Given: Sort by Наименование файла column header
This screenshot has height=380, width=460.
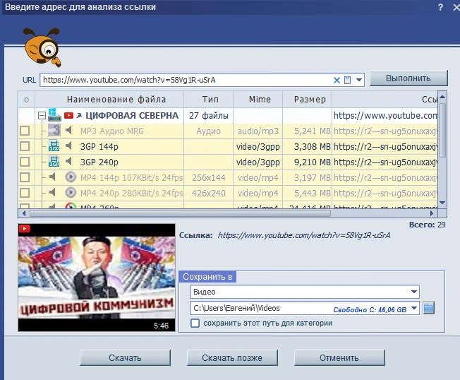Looking at the screenshot, I should (109, 100).
